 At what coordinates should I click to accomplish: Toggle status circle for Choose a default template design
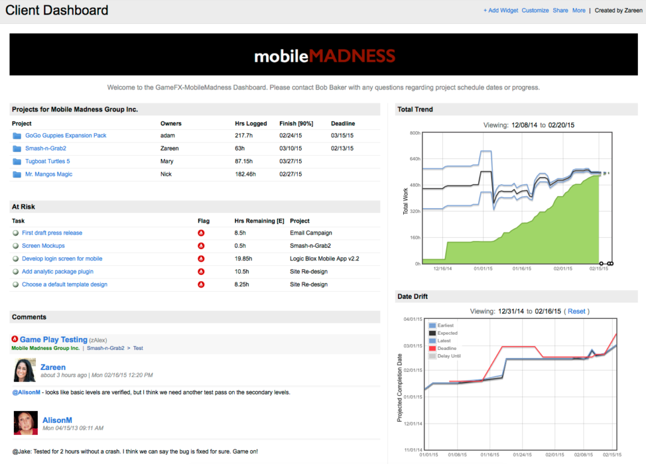coord(15,285)
